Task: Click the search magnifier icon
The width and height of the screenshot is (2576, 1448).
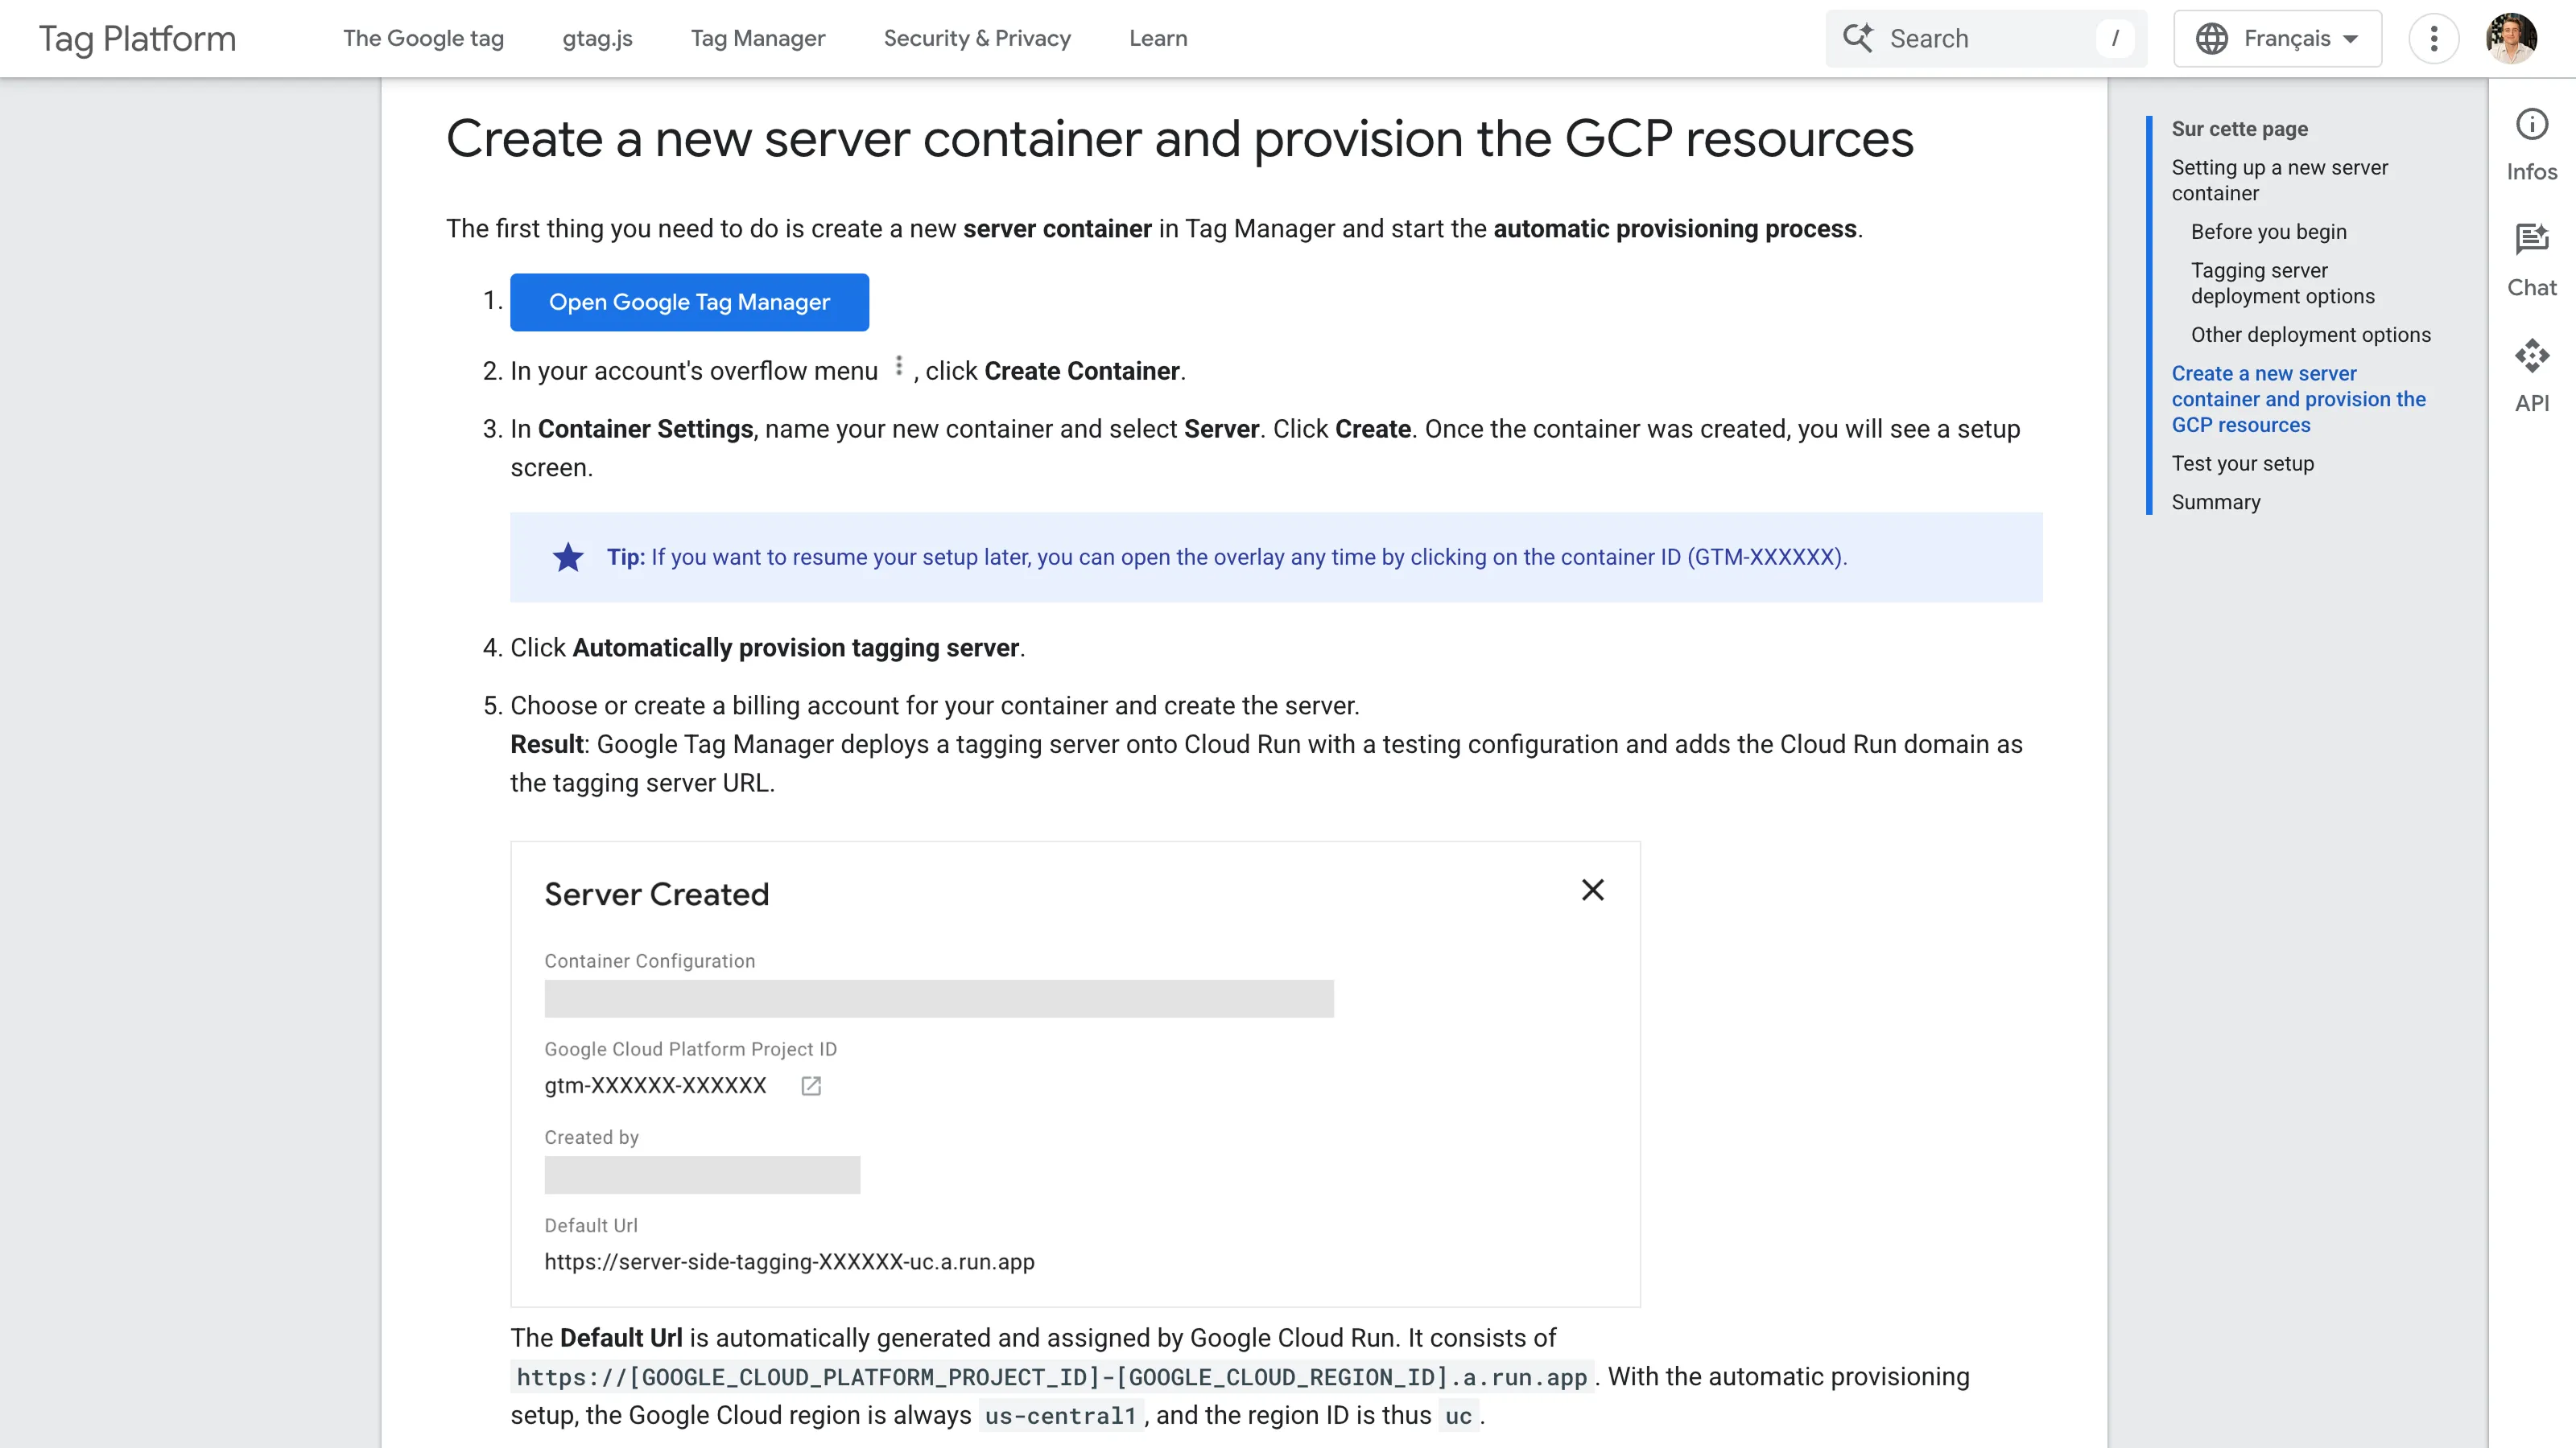Action: point(1859,37)
